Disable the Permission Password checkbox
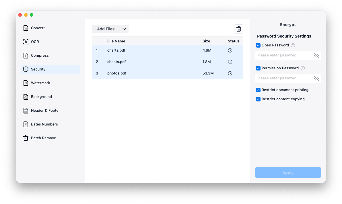The image size is (342, 204). tap(258, 68)
